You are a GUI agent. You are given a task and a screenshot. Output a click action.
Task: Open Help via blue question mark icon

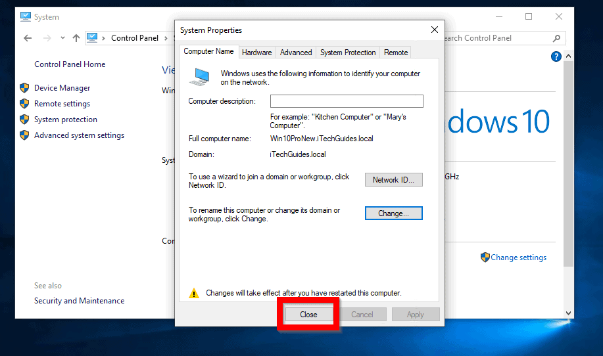pos(556,56)
